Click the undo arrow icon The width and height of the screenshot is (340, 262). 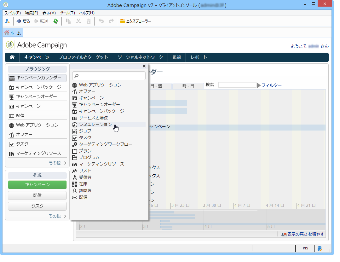[101, 21]
